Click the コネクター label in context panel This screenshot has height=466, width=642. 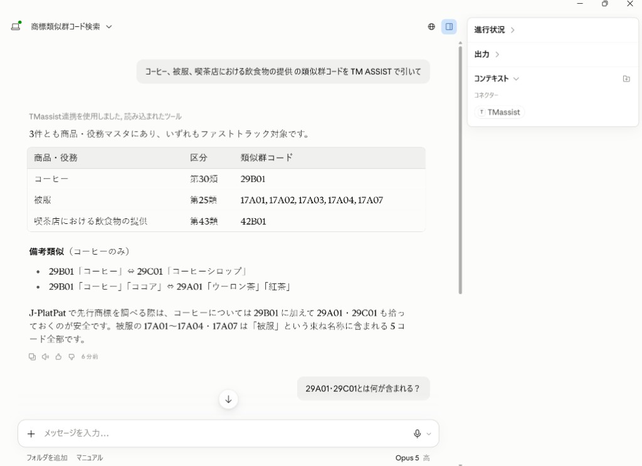click(486, 95)
